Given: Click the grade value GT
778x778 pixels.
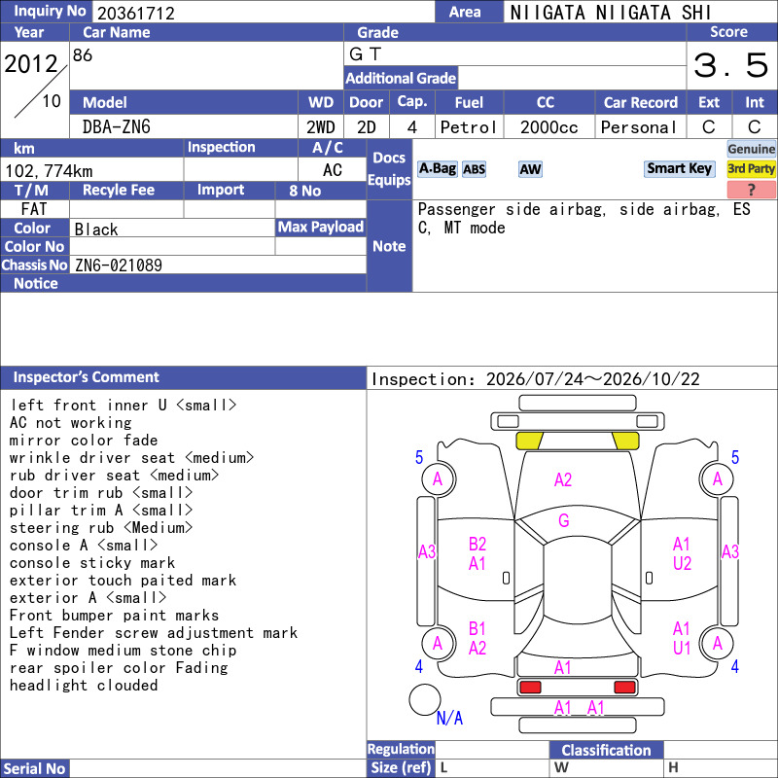Looking at the screenshot, I should 366,53.
